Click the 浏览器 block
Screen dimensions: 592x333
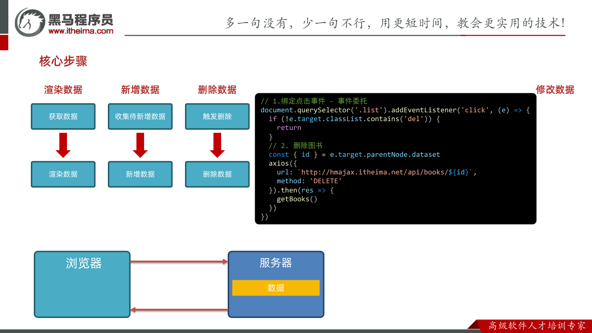pyautogui.click(x=82, y=285)
